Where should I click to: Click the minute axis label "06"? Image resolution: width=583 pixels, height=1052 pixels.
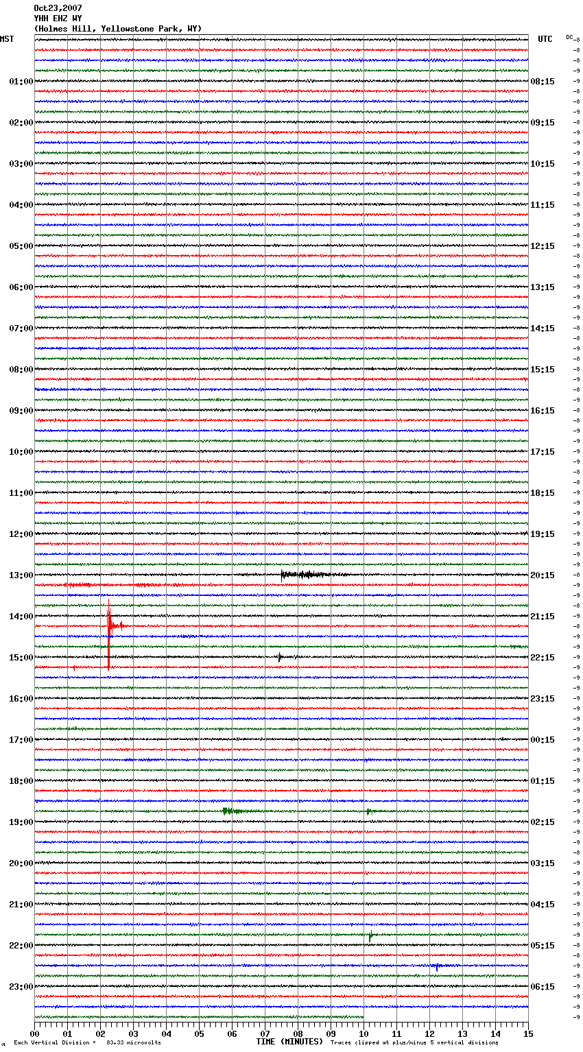tap(232, 1033)
